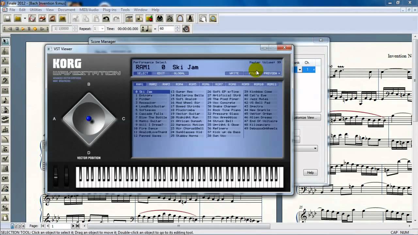Image resolution: width=418 pixels, height=235 pixels.
Task: Click the Customize View button in Score Manager
Action: [306, 117]
